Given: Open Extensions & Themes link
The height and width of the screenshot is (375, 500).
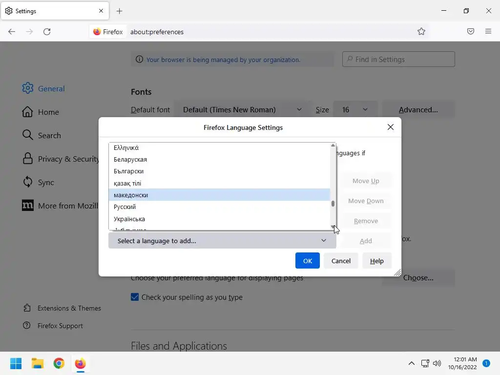Looking at the screenshot, I should pos(62,308).
